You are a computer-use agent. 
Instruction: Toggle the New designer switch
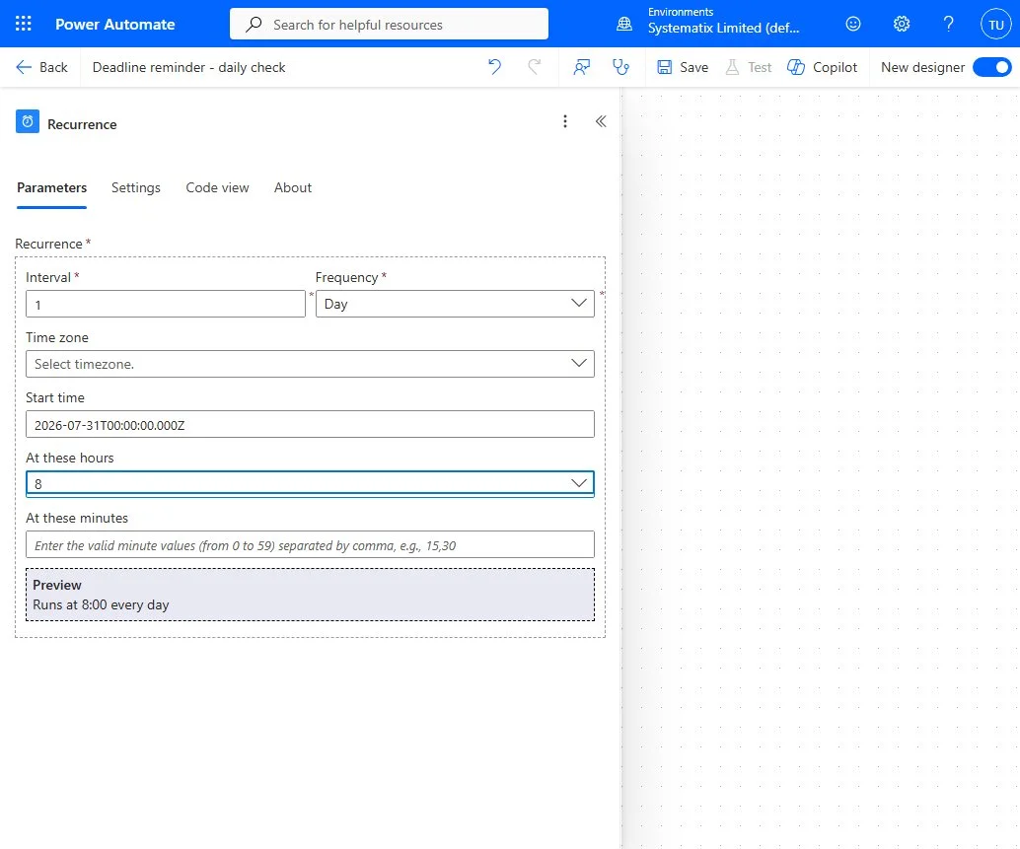pos(992,67)
